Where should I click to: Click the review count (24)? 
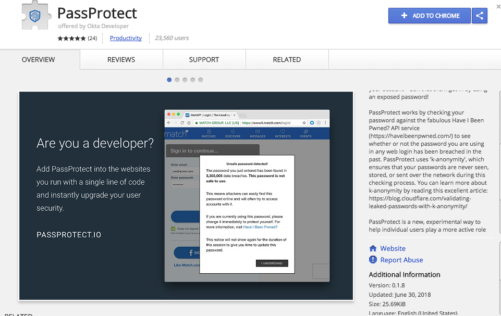click(x=92, y=39)
